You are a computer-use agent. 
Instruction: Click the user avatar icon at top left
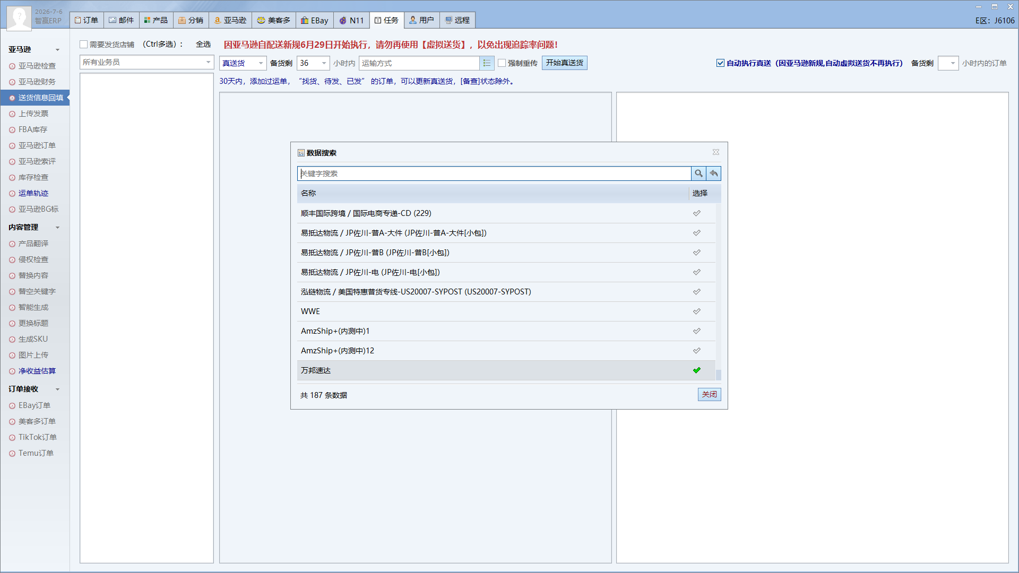[x=19, y=18]
